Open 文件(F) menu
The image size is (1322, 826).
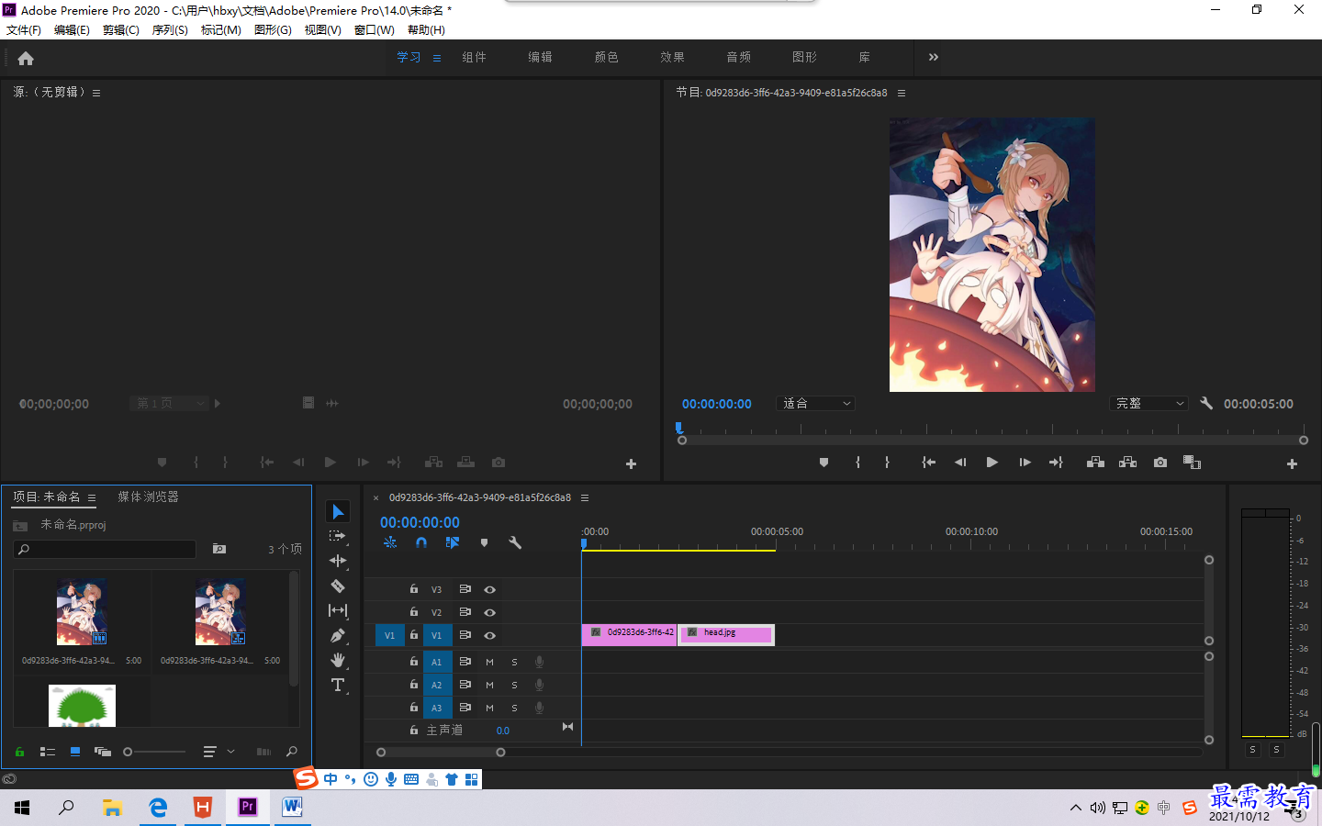coord(24,30)
